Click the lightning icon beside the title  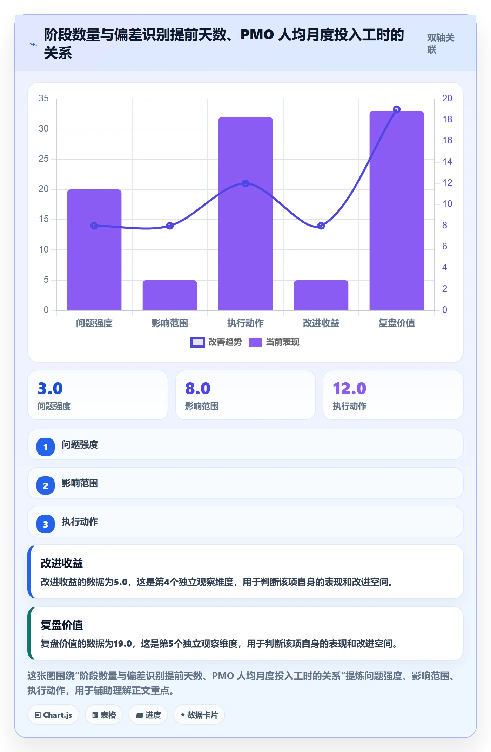[x=33, y=44]
